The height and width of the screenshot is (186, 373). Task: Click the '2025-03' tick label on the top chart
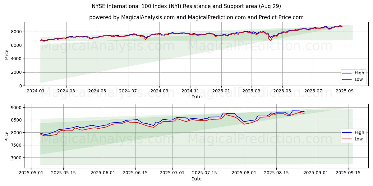pyautogui.click(x=251, y=91)
